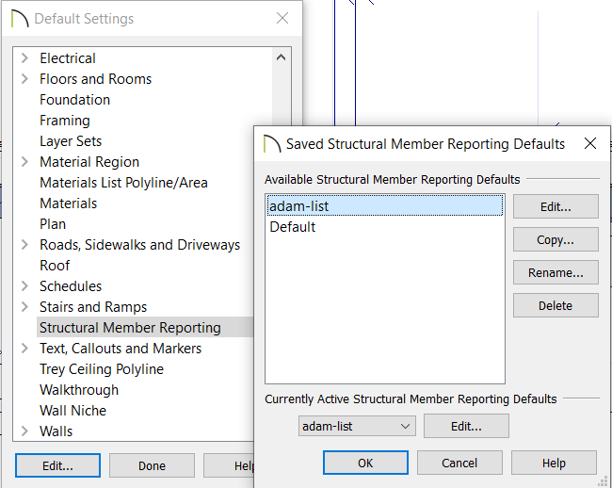The height and width of the screenshot is (488, 612).
Task: Click Done in Default Settings dialog
Action: tap(152, 465)
